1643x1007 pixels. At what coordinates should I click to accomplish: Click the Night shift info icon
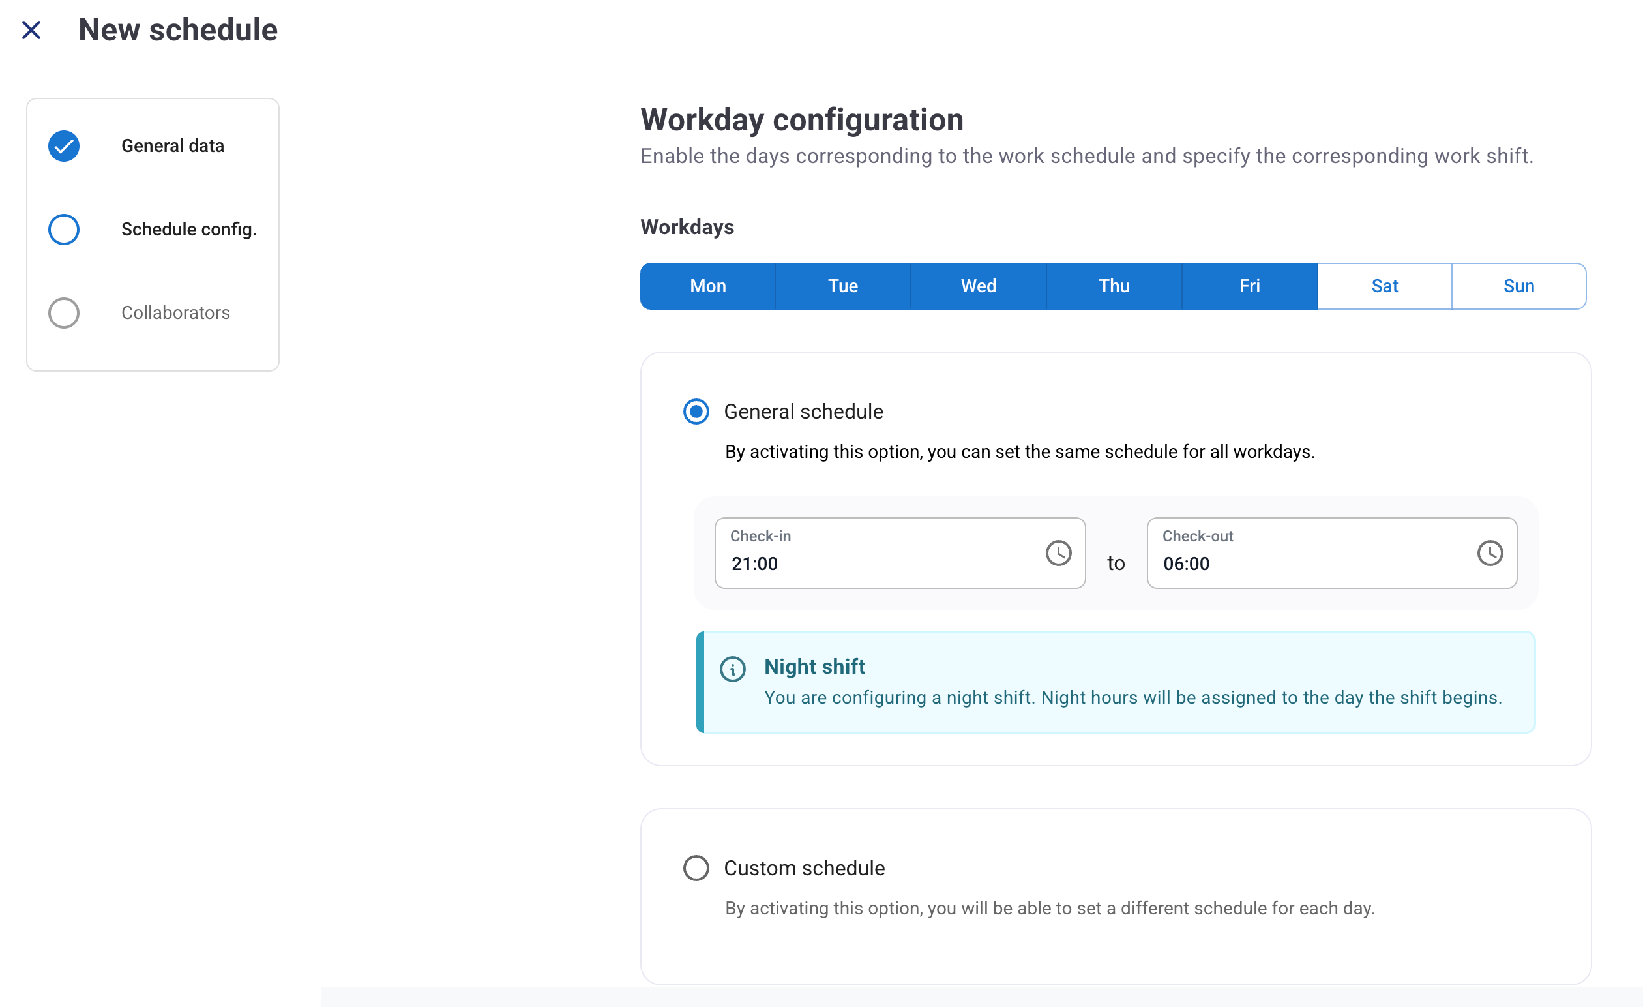click(732, 669)
